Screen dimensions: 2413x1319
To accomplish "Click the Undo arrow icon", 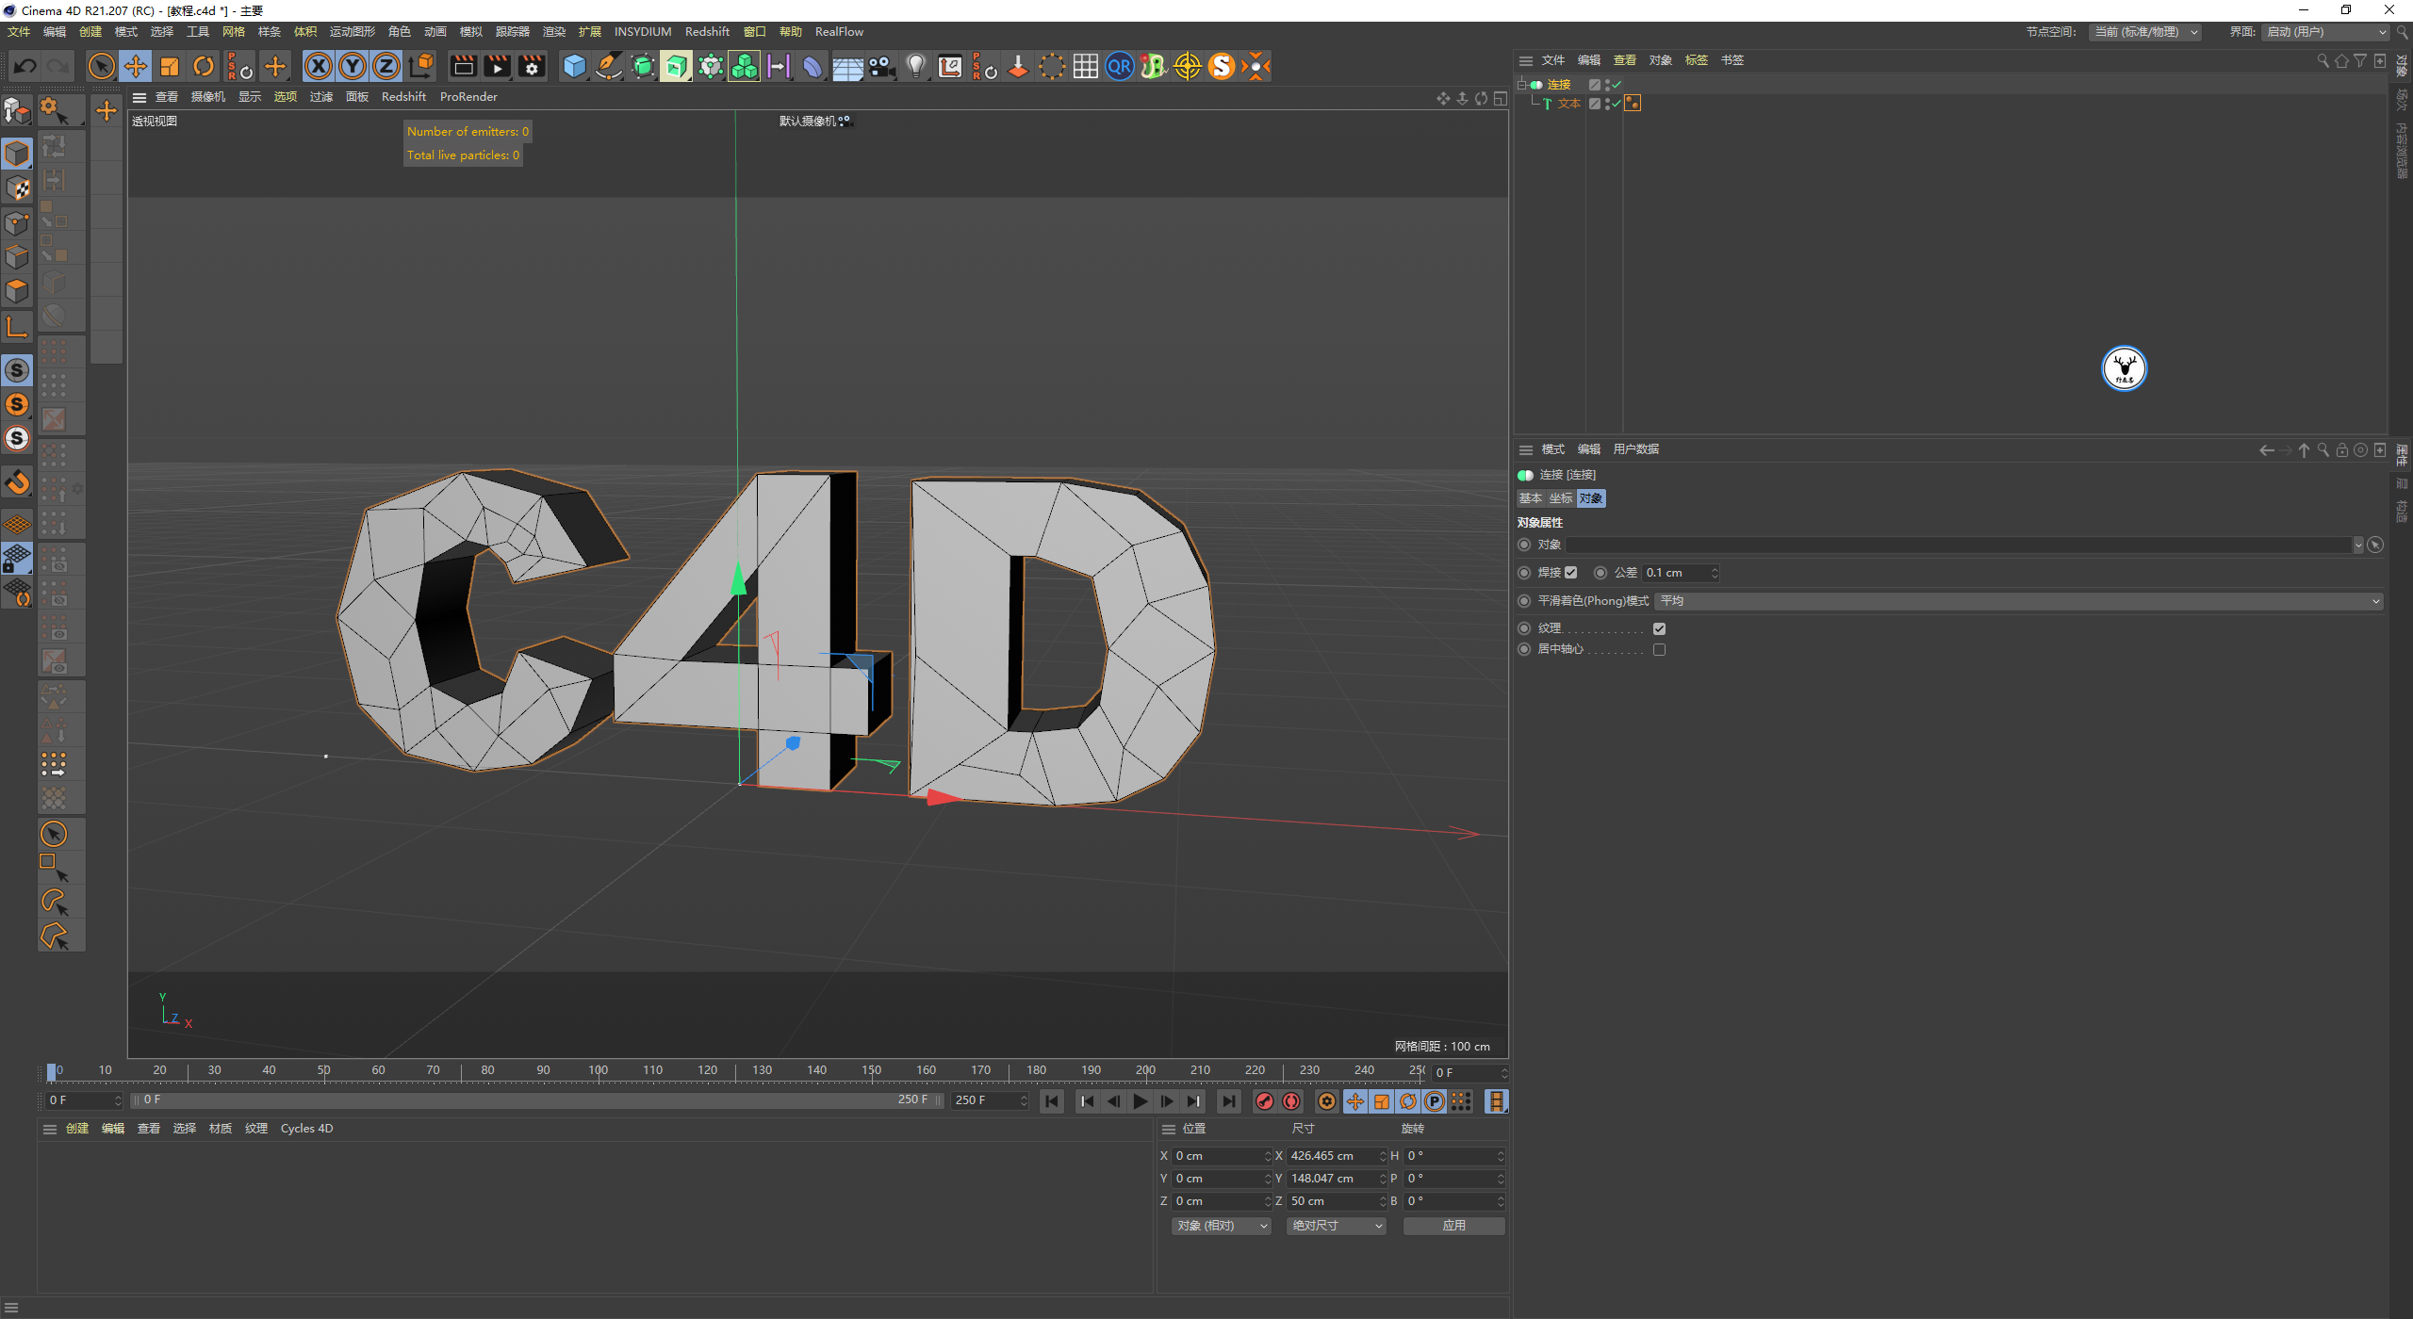I will [x=25, y=66].
